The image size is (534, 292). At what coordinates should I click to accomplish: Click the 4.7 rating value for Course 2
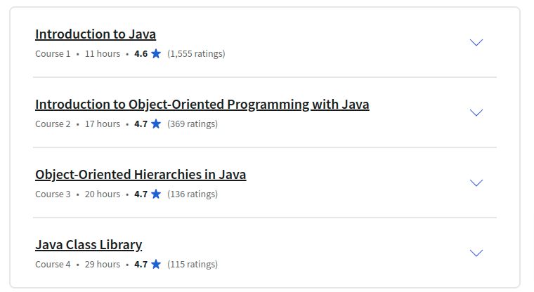tap(141, 124)
